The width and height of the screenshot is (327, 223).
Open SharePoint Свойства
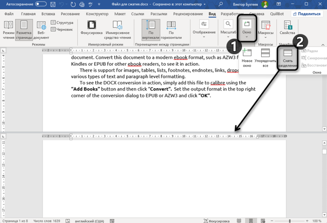[x=287, y=28]
